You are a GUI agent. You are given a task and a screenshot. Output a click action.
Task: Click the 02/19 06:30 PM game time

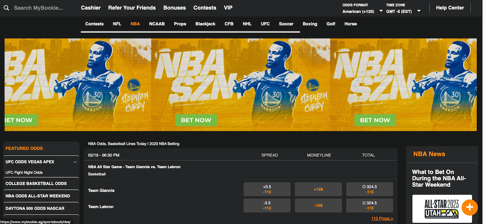[x=104, y=155]
